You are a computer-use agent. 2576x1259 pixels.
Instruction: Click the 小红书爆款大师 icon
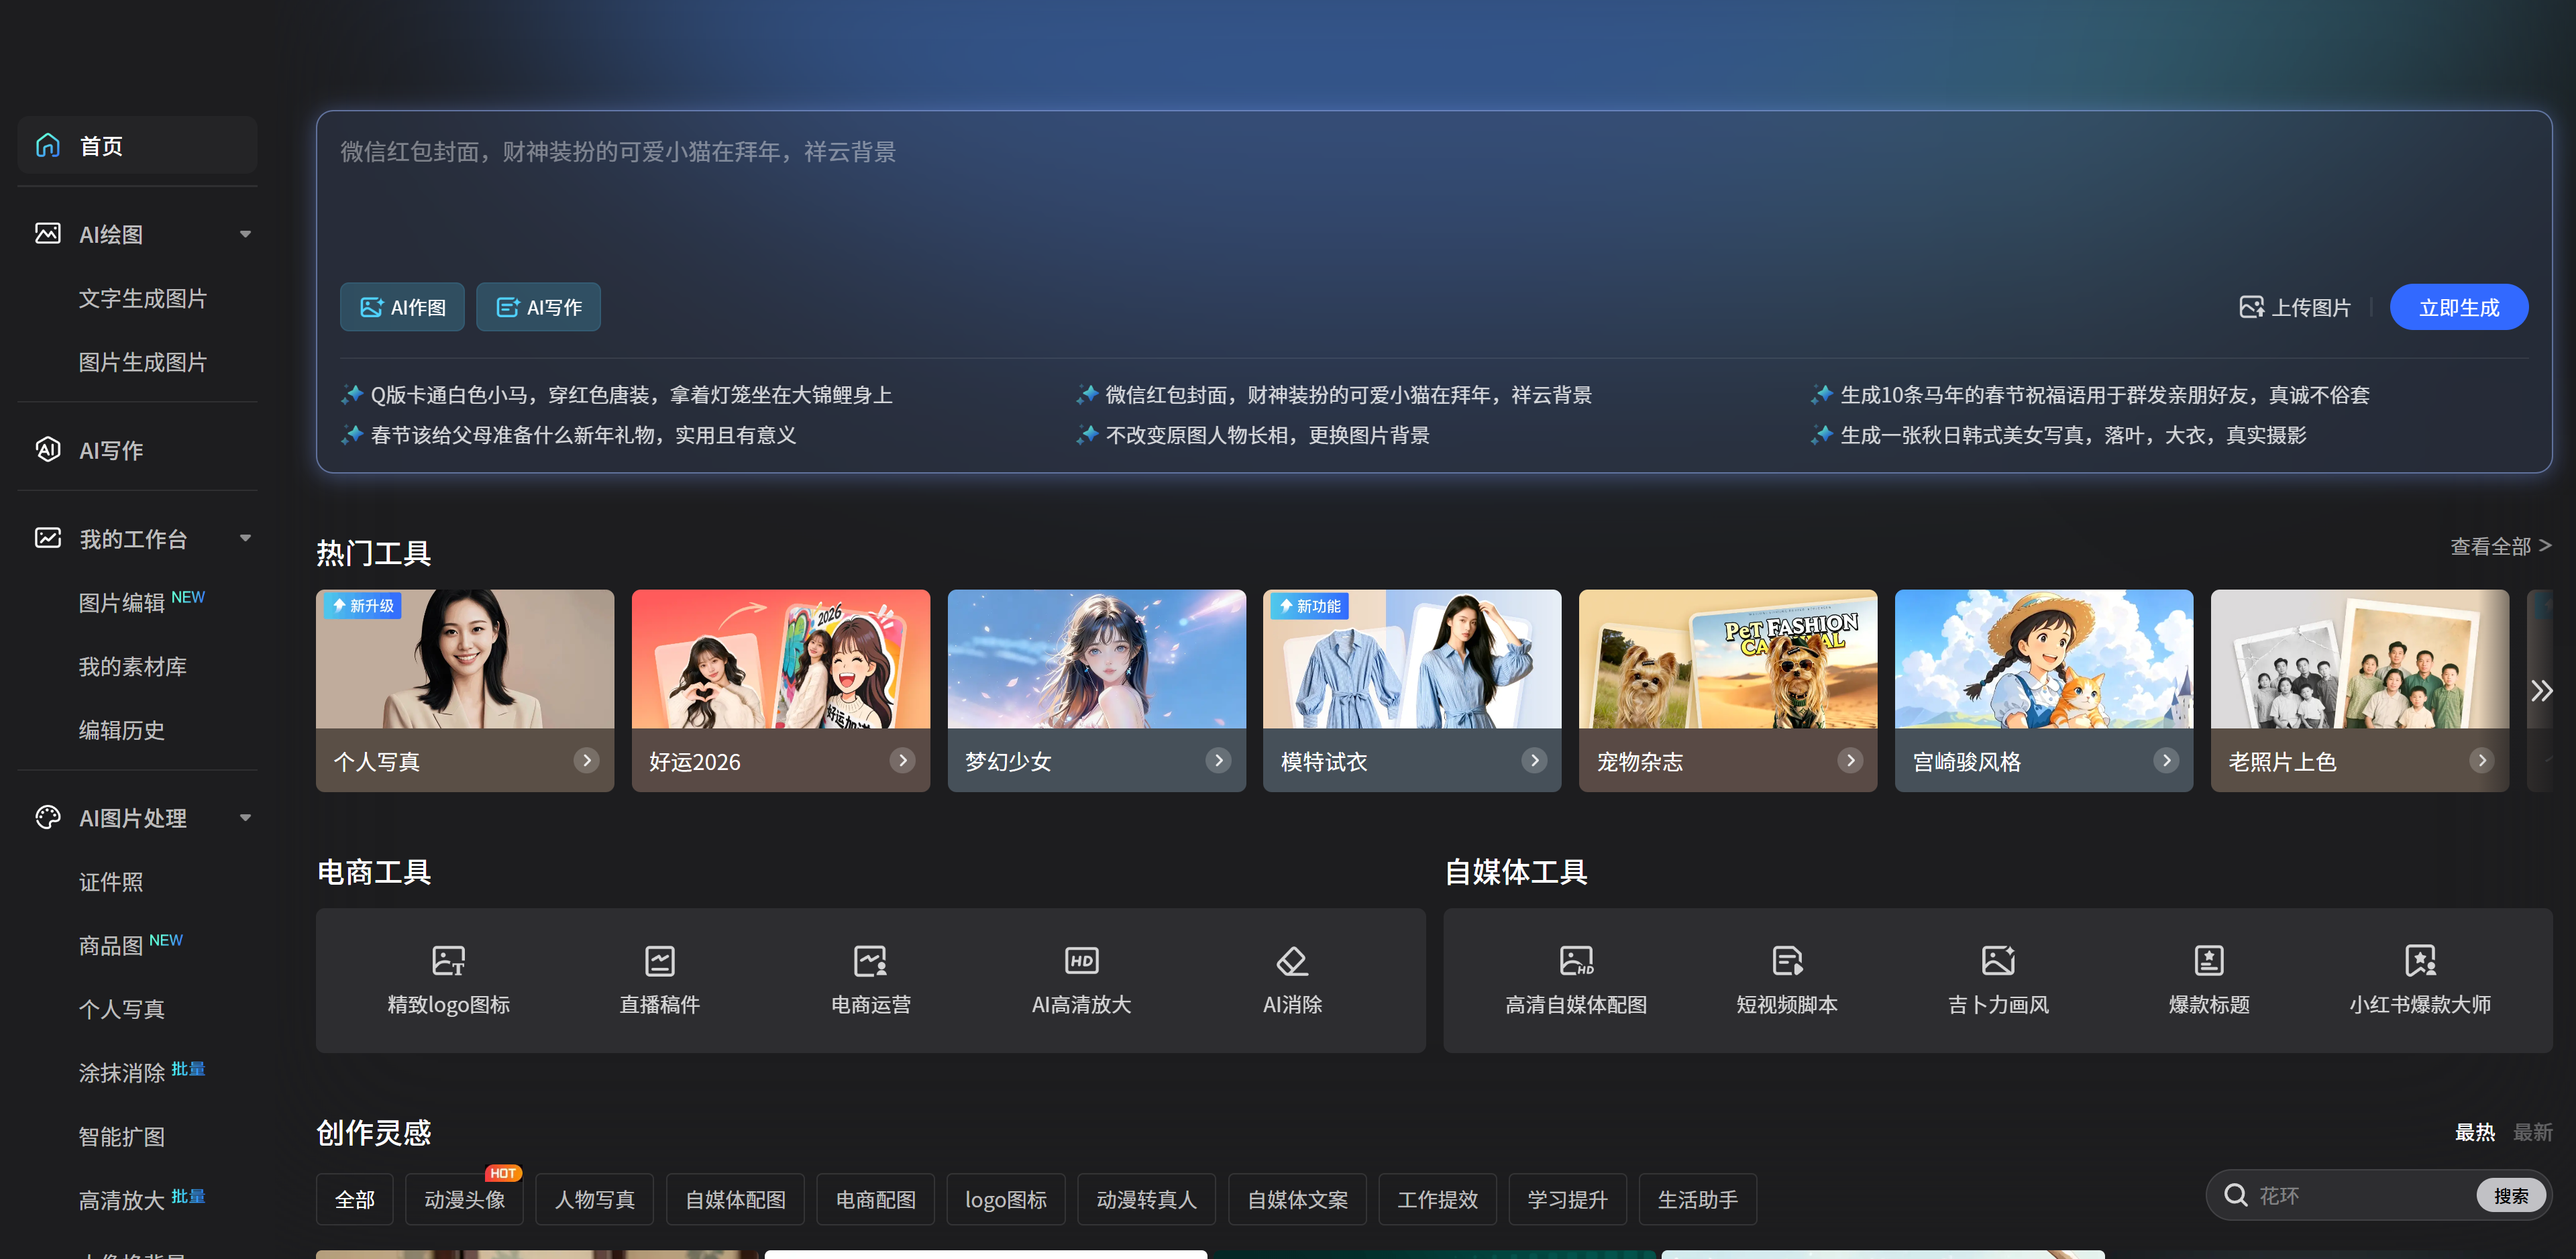pyautogui.click(x=2419, y=960)
